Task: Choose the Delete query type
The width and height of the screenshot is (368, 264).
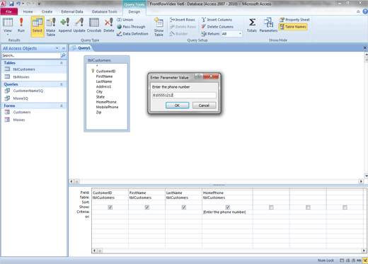Action: click(x=109, y=25)
